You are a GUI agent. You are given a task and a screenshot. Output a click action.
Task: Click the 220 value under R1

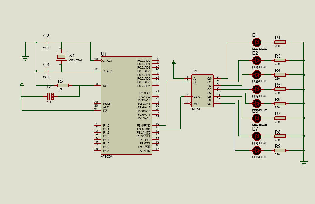277,46
